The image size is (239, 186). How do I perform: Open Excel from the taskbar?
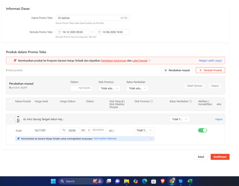(x=190, y=181)
